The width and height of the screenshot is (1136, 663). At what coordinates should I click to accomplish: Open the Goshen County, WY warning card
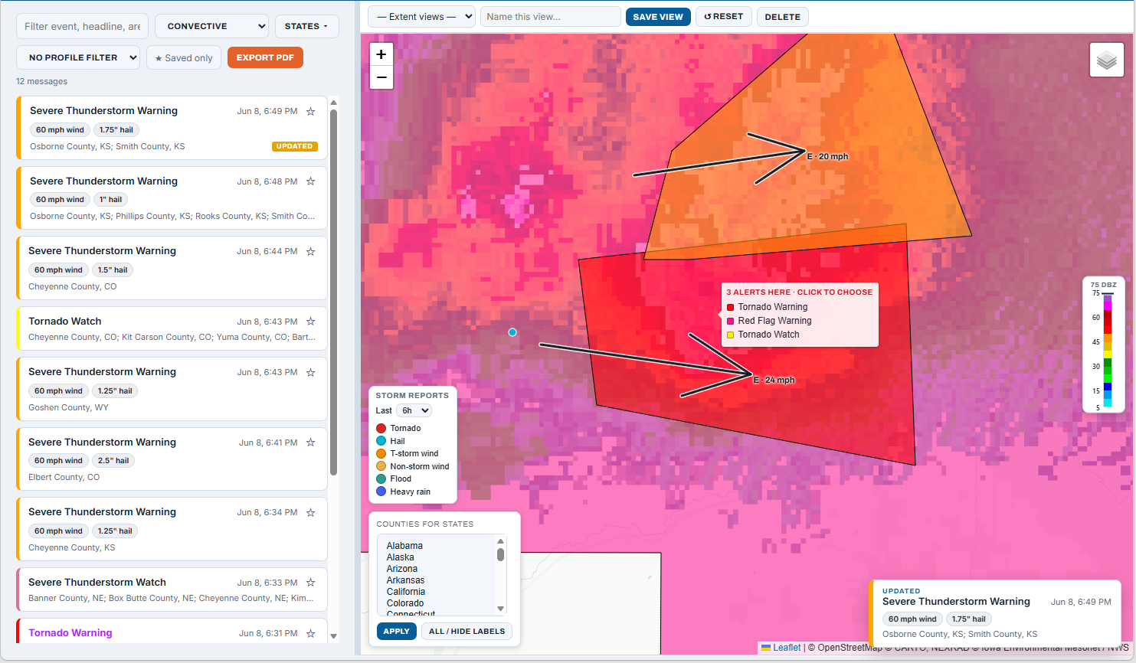pyautogui.click(x=172, y=389)
